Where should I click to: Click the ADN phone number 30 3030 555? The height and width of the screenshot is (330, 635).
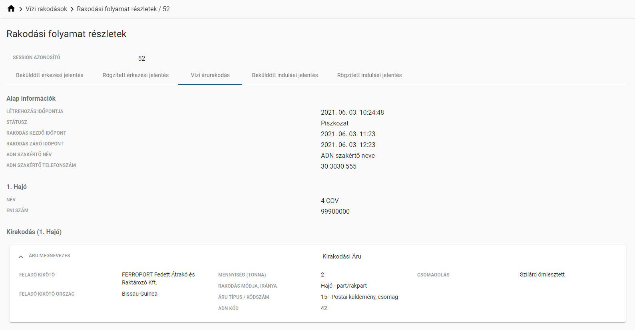coord(338,167)
